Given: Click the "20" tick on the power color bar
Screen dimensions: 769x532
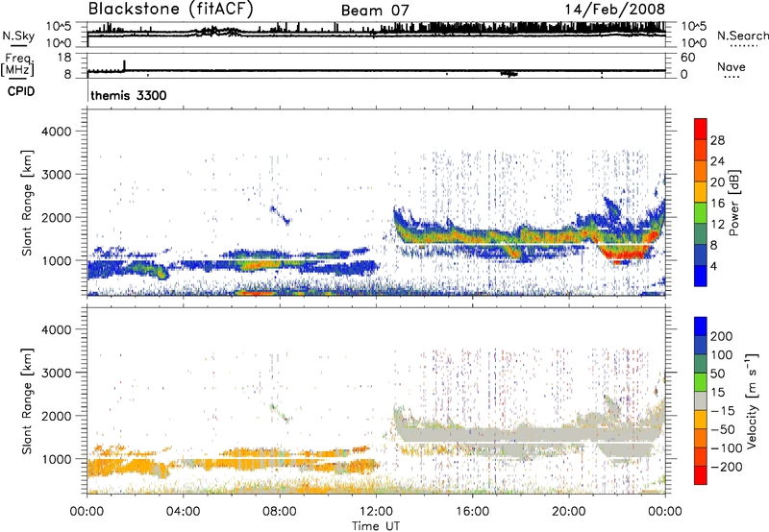Looking at the screenshot, I should tap(717, 182).
